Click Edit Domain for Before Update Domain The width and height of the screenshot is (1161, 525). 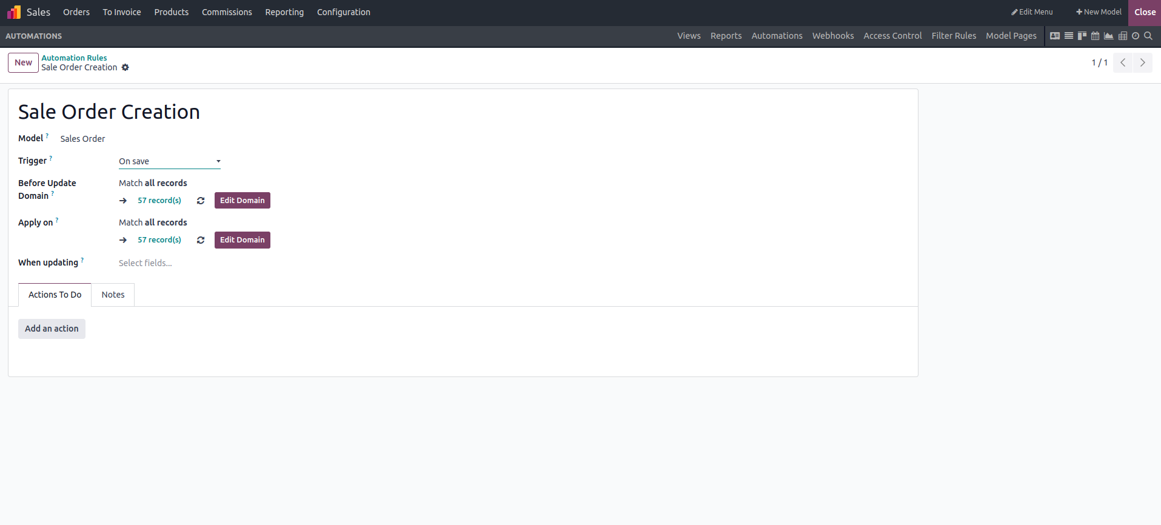tap(243, 201)
